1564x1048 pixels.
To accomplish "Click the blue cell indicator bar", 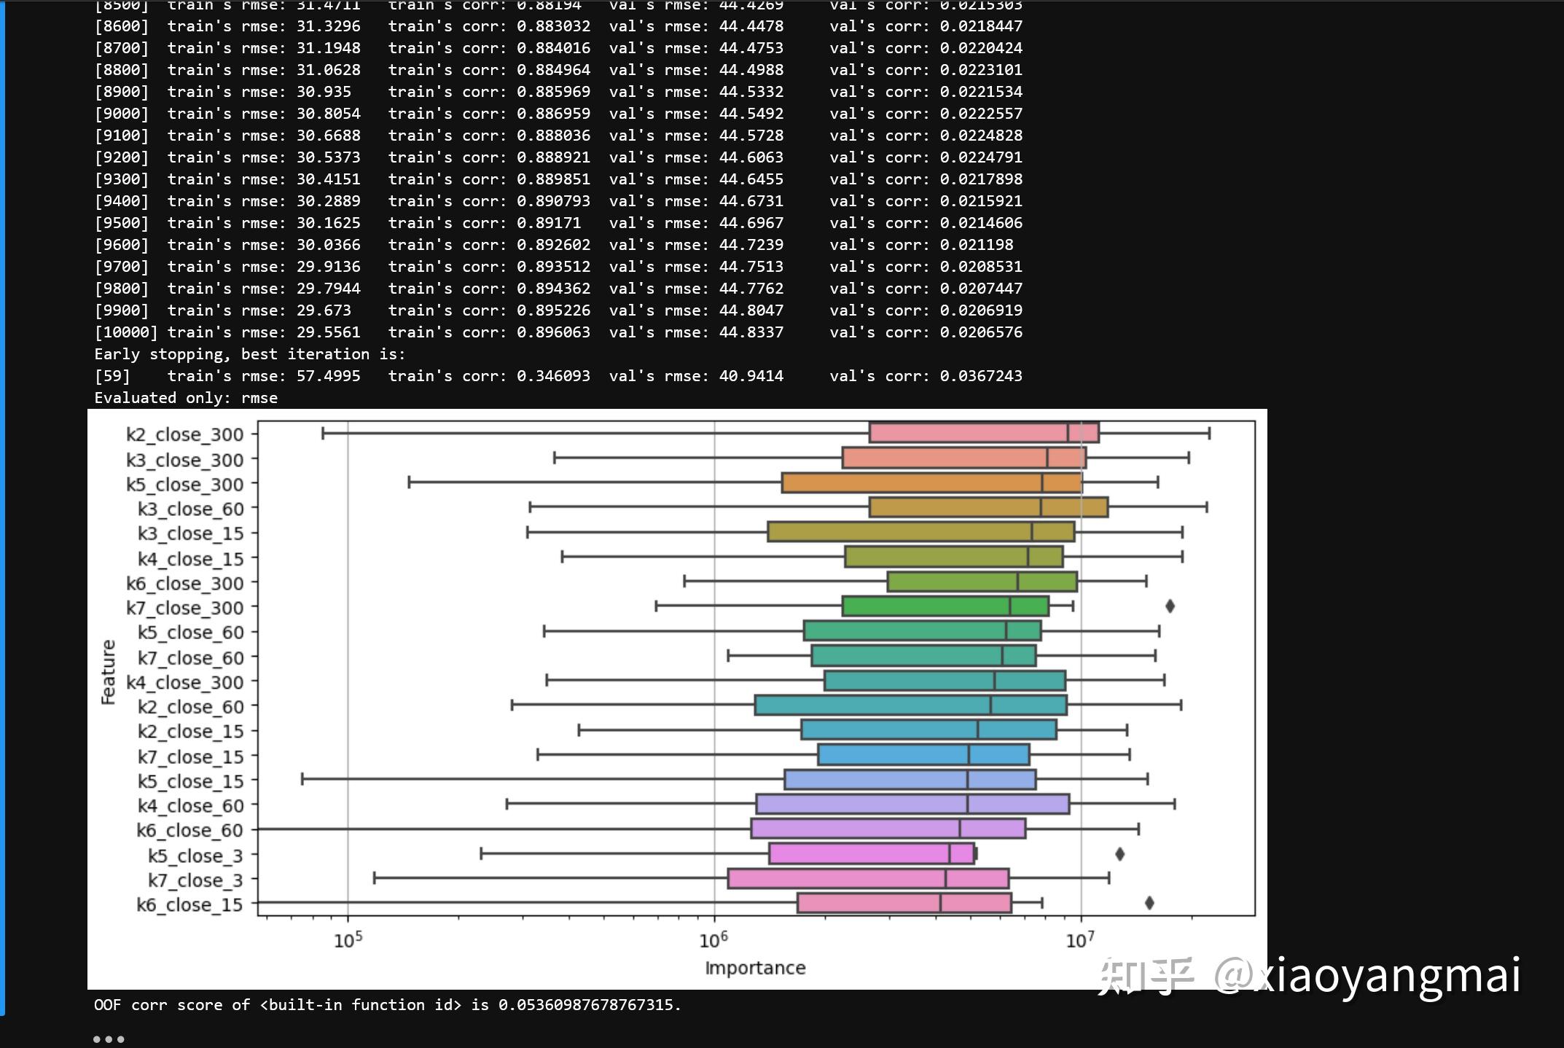I will point(2,510).
